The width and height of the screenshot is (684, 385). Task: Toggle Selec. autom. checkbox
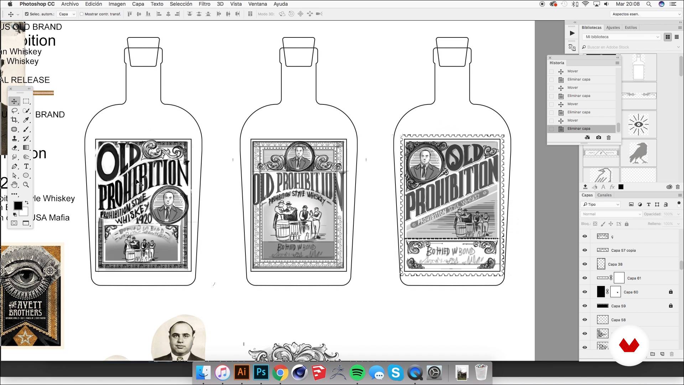click(x=27, y=14)
